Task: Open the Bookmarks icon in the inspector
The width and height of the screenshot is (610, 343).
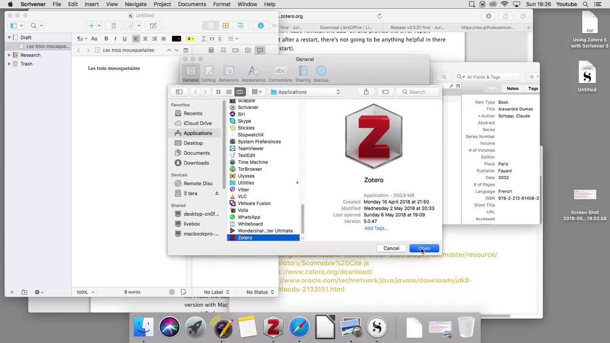Action: (x=223, y=50)
